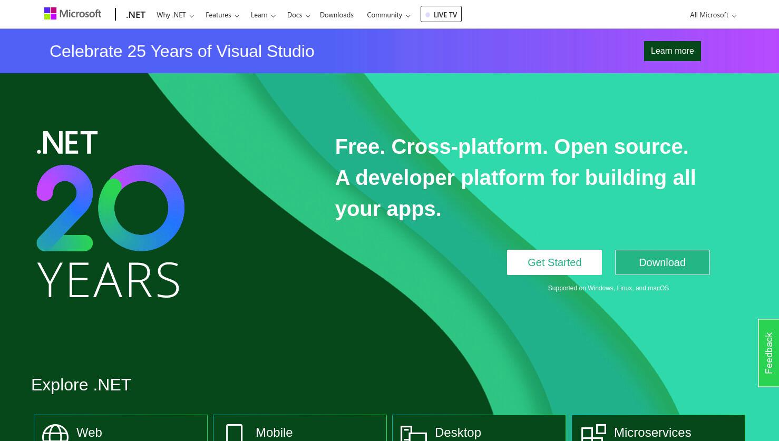The width and height of the screenshot is (779, 441).
Task: Open the Desktop card title
Action: coord(458,433)
